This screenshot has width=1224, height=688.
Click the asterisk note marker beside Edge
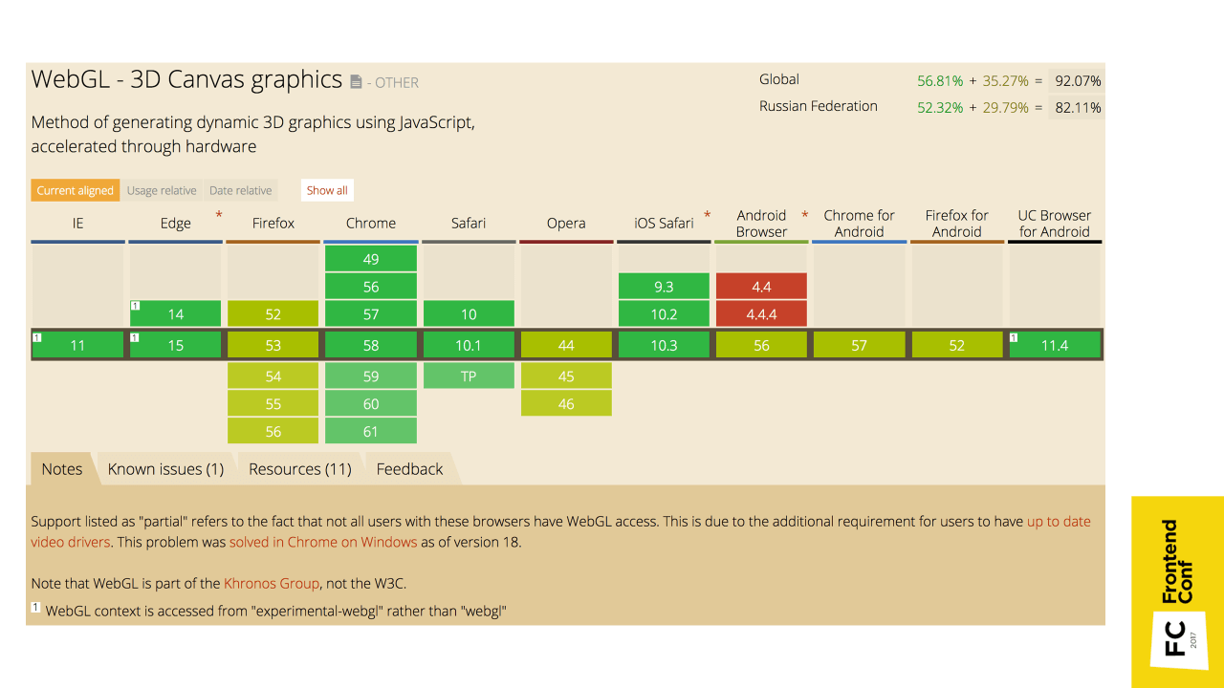[219, 215]
